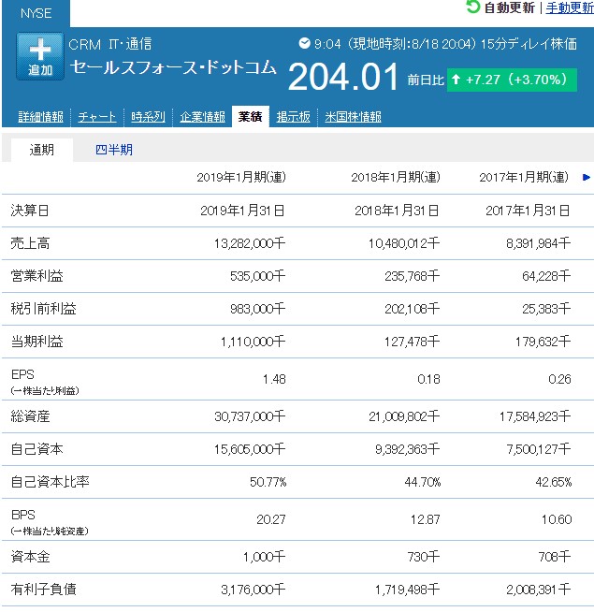The width and height of the screenshot is (594, 612).
Task: Click equity value 15,605,000千
Action: [x=250, y=449]
